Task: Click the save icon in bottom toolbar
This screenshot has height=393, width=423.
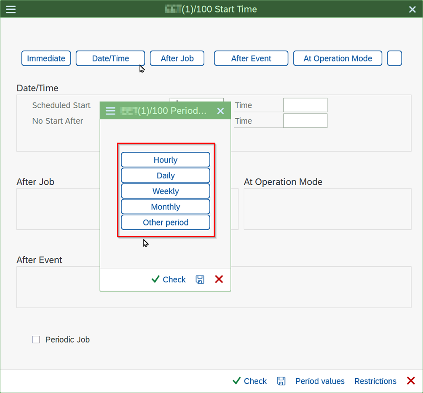Action: pos(281,381)
